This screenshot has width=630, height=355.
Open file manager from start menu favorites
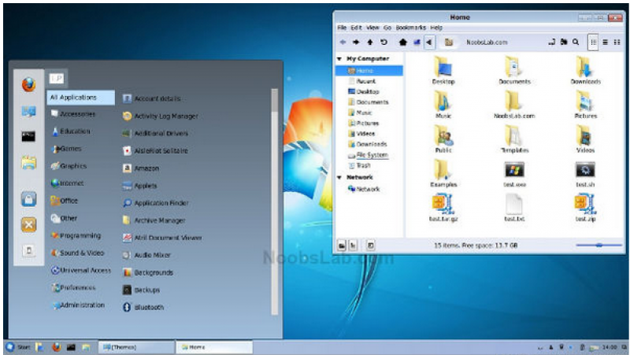(28, 163)
